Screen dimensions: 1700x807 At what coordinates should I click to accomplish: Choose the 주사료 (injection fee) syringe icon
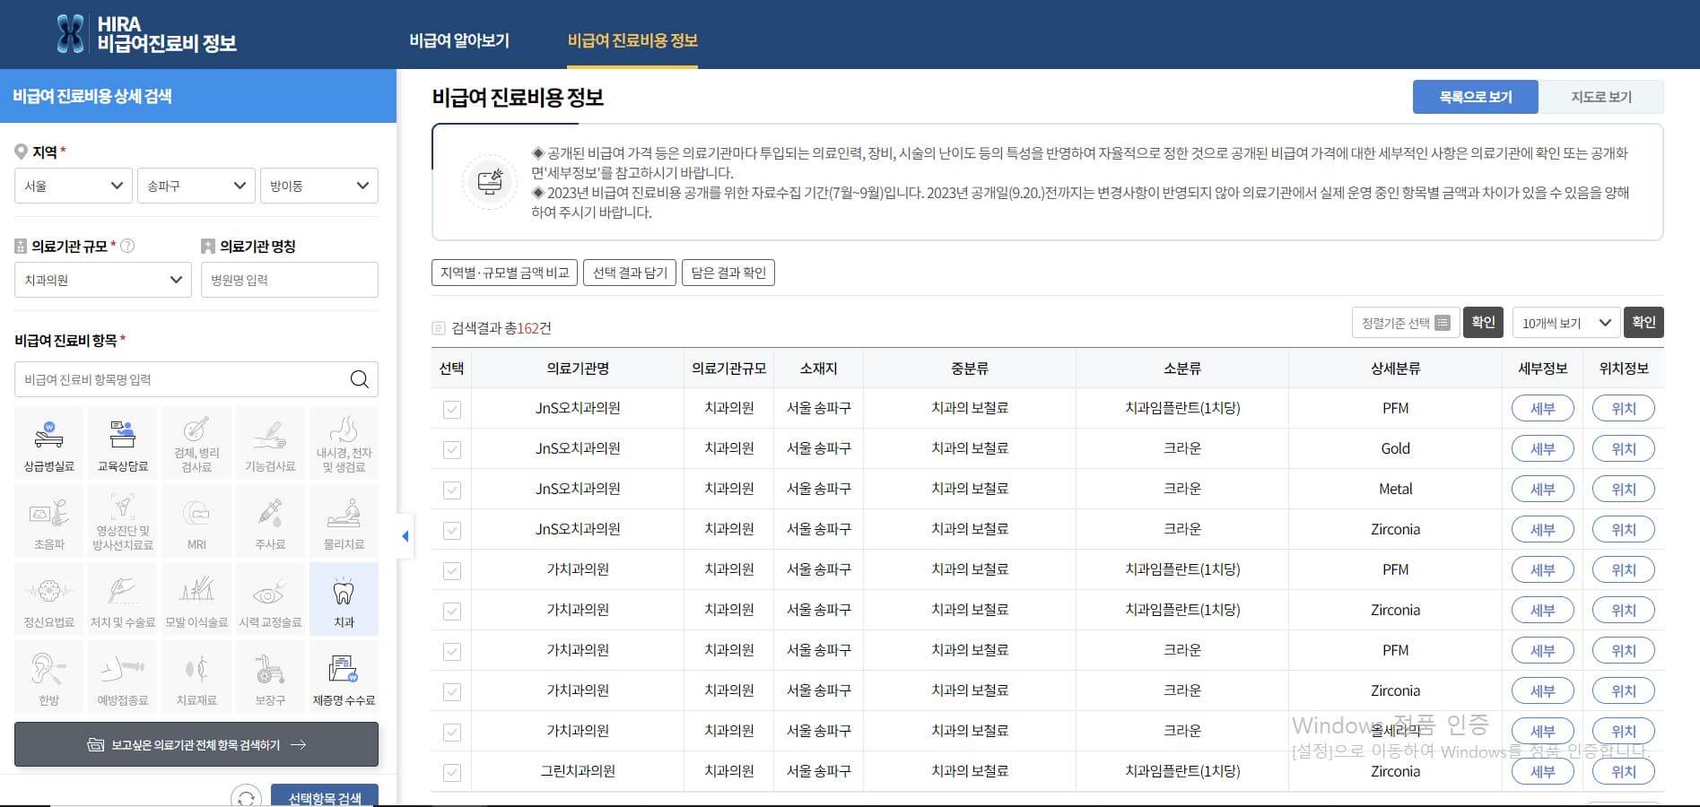coord(270,520)
